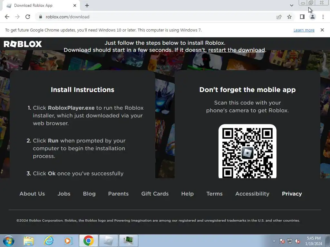Open the Privacy footer link
Screen dimensions: 330x247
coord(292,194)
